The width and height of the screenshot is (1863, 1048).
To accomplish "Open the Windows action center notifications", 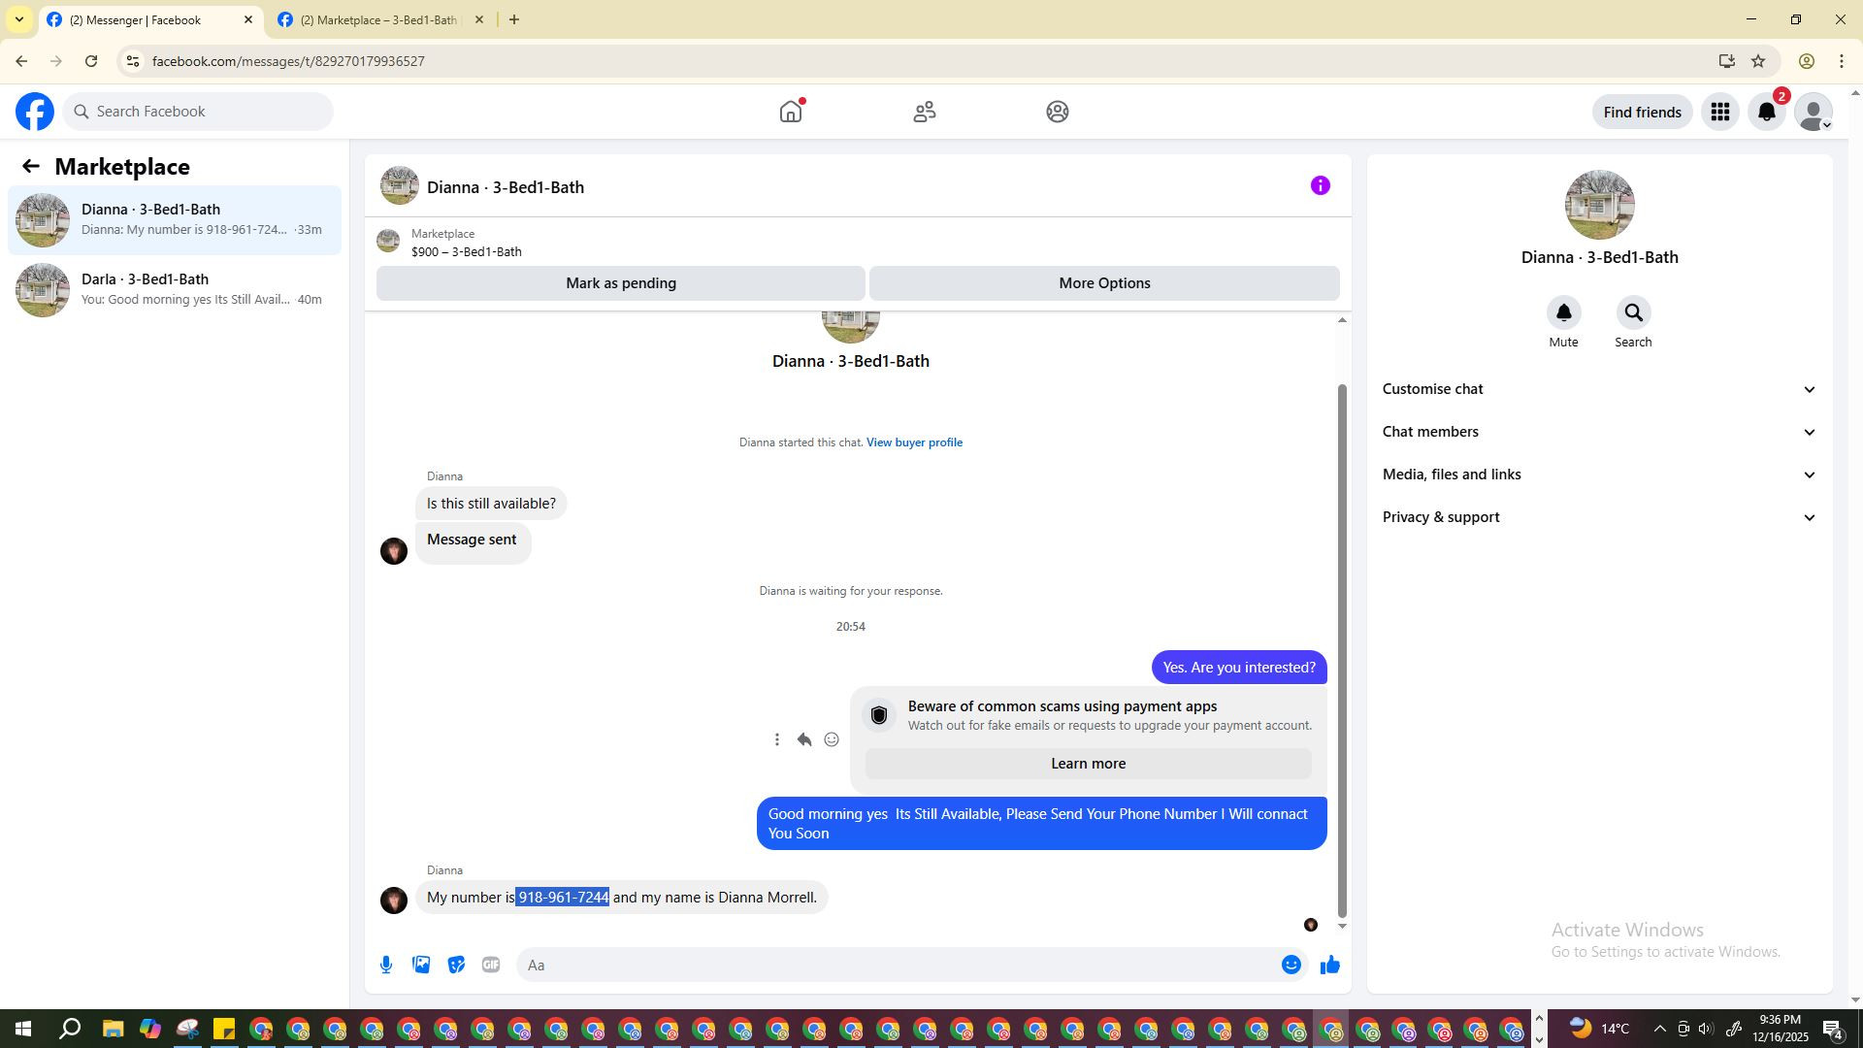I will click(x=1833, y=1029).
